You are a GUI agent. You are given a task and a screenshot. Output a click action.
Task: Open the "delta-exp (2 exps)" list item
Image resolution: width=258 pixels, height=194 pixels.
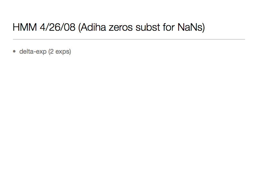(x=45, y=51)
